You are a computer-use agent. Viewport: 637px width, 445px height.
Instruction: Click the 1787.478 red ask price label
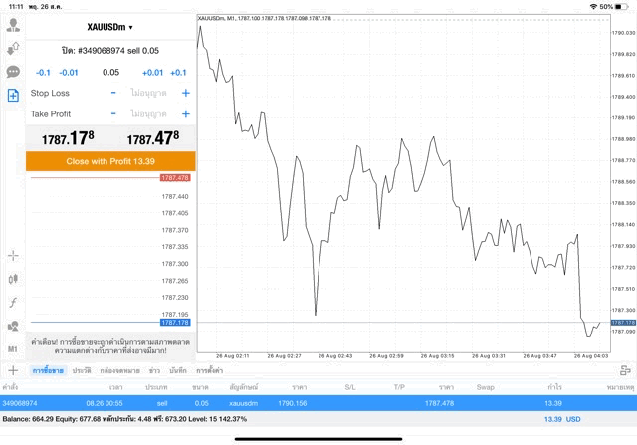(x=175, y=178)
